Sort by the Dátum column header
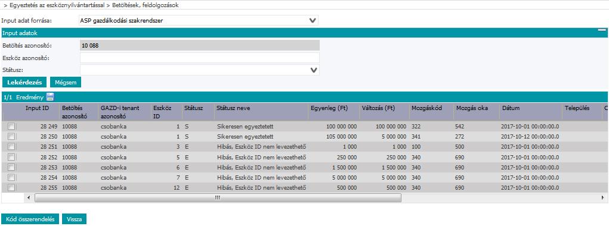 click(511, 108)
